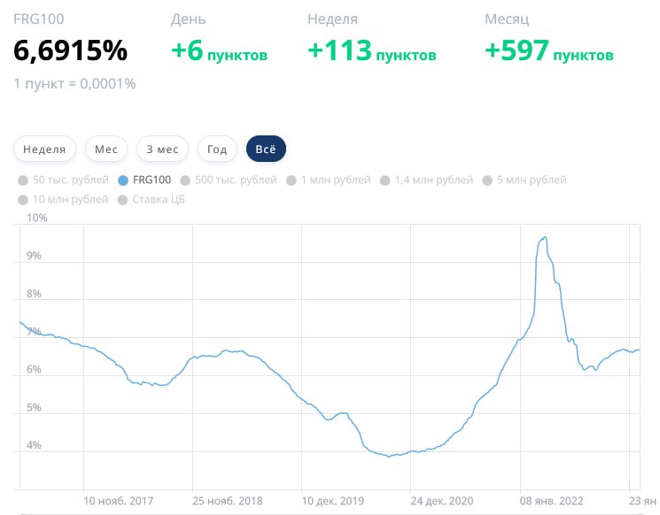Click the 24 дек. 2020 axis label
This screenshot has width=660, height=515.
(x=446, y=501)
